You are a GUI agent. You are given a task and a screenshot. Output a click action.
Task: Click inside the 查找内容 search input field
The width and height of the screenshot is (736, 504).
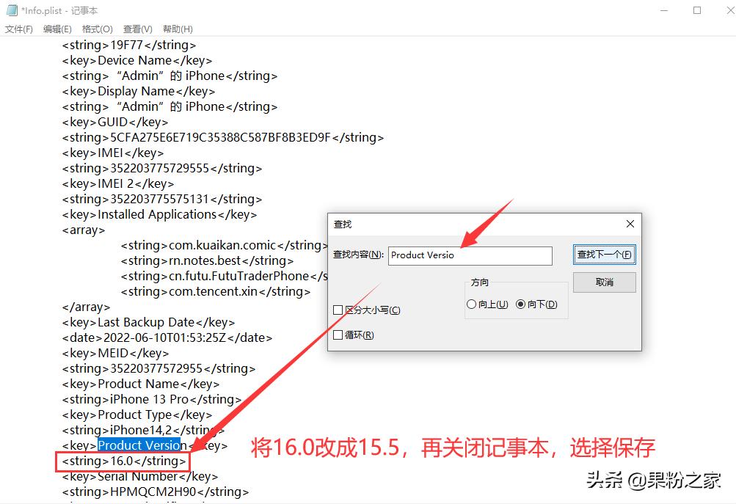pyautogui.click(x=470, y=255)
